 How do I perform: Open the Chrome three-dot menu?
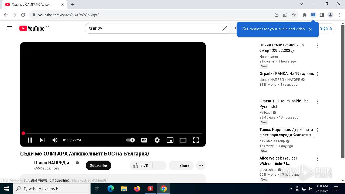339,15
